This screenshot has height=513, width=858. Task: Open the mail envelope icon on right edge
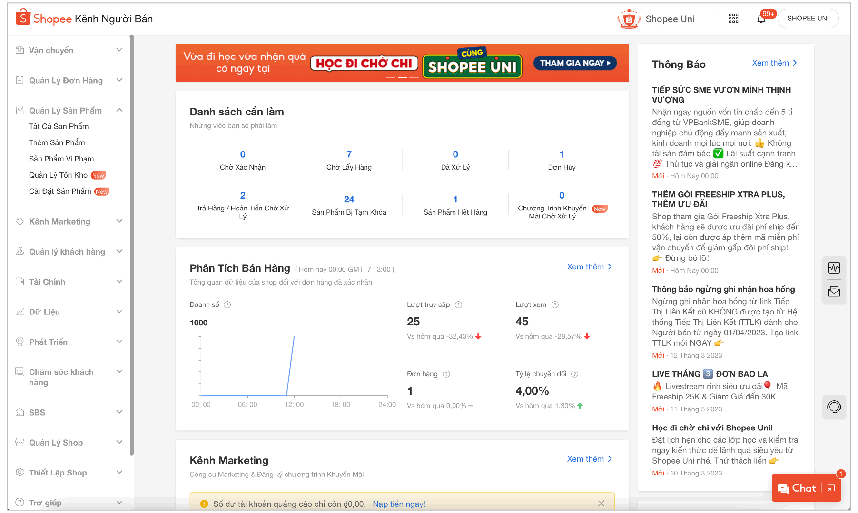click(834, 292)
